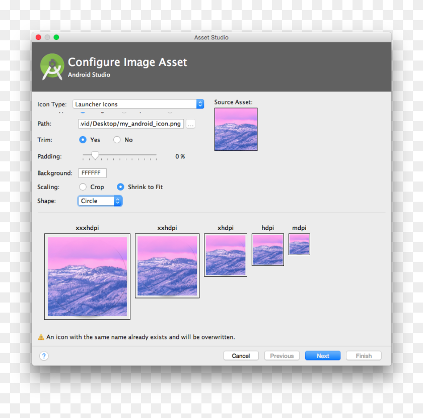
Task: Select "No" radio button for Trim
Action: pyautogui.click(x=116, y=140)
